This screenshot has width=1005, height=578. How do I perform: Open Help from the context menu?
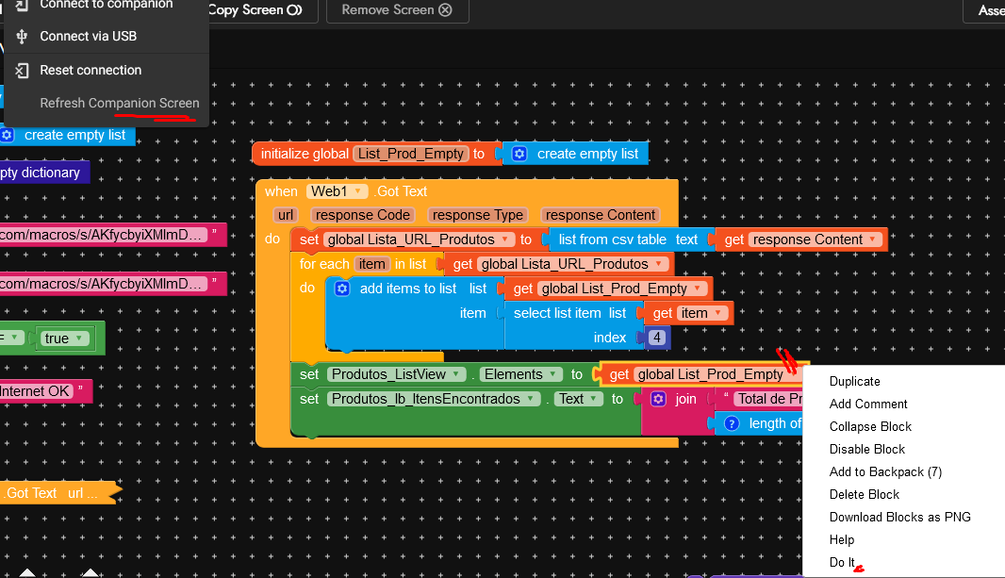[842, 539]
